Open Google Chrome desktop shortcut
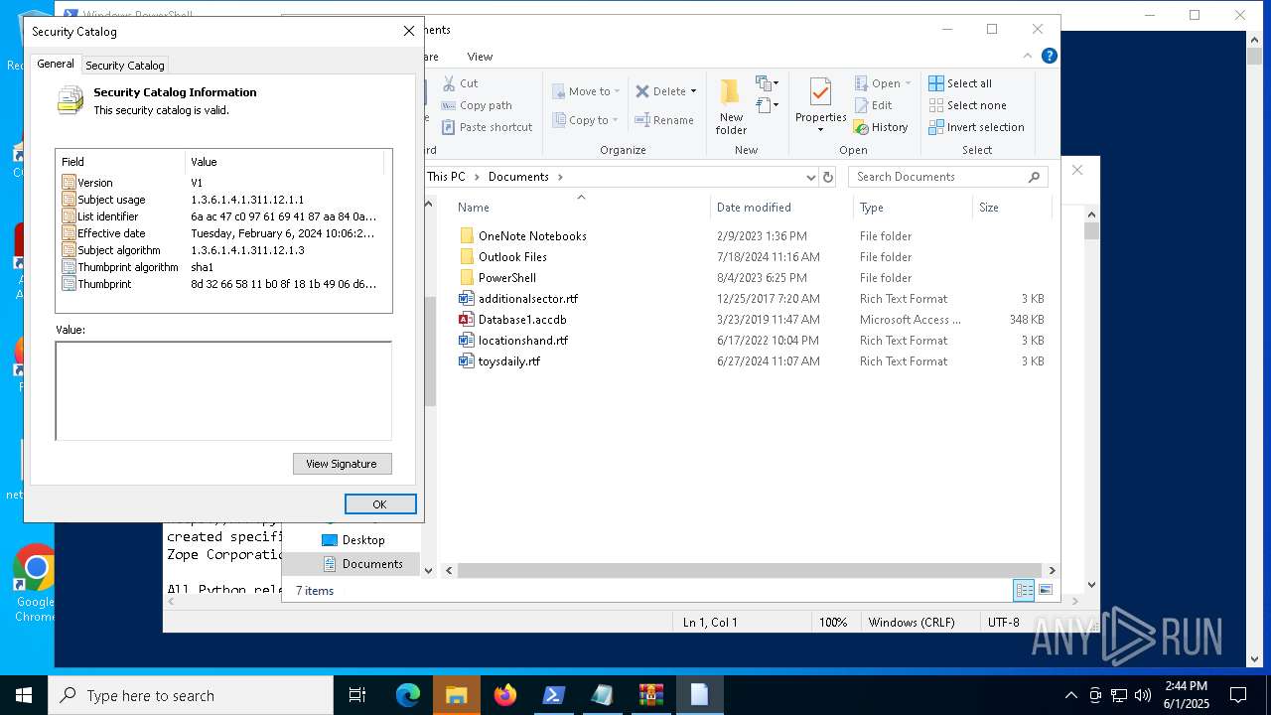 (x=36, y=584)
